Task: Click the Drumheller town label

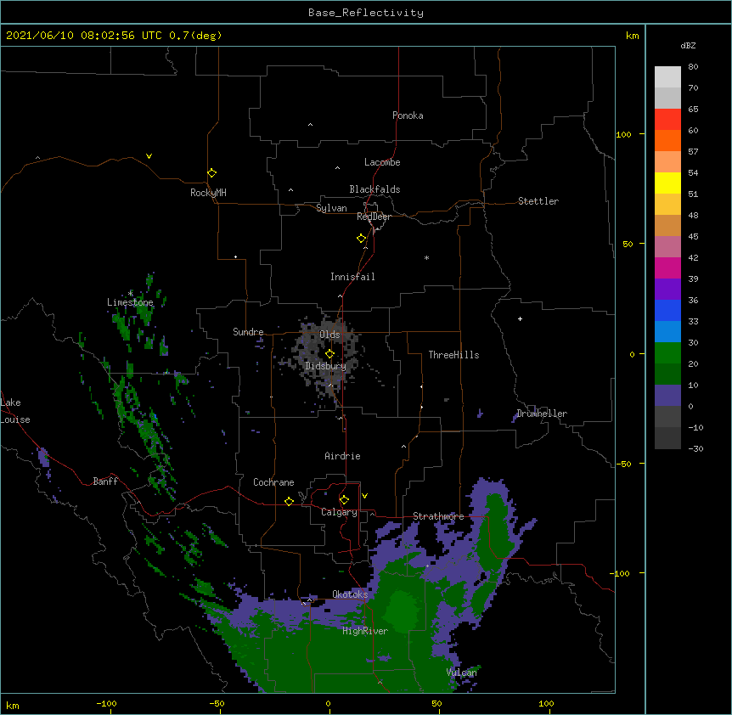Action: [542, 414]
